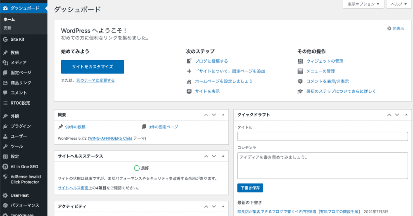Screen dimensions: 413x216
Task: Click the edit icon beside ブログに投稿する
Action: click(189, 61)
